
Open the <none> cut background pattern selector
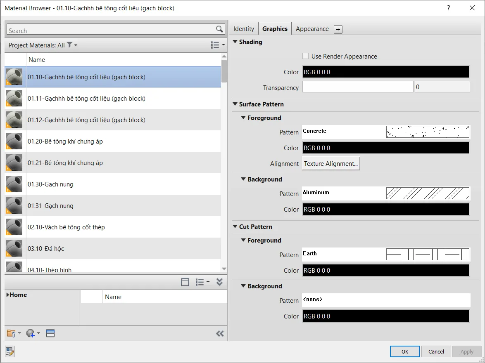click(386, 300)
